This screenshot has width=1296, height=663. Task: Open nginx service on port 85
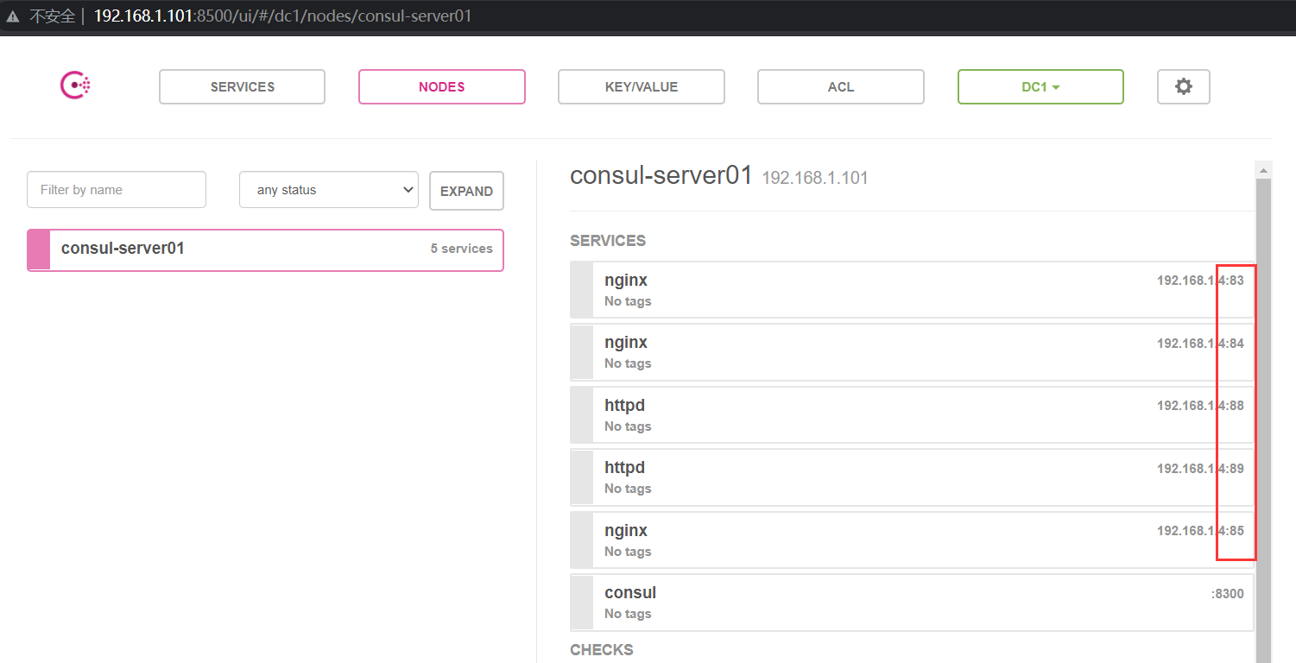coord(913,540)
